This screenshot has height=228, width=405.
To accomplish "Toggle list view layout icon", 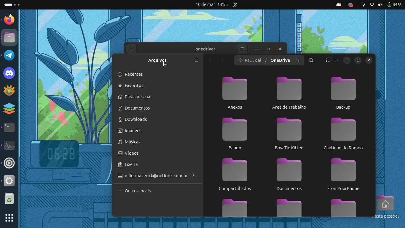I will 328,60.
